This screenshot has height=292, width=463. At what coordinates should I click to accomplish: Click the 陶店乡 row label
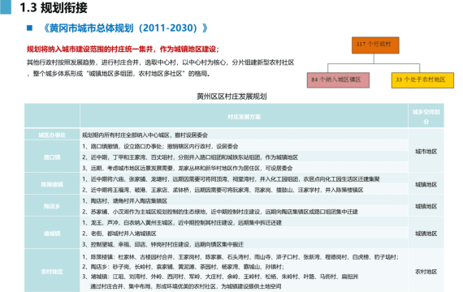(52, 206)
